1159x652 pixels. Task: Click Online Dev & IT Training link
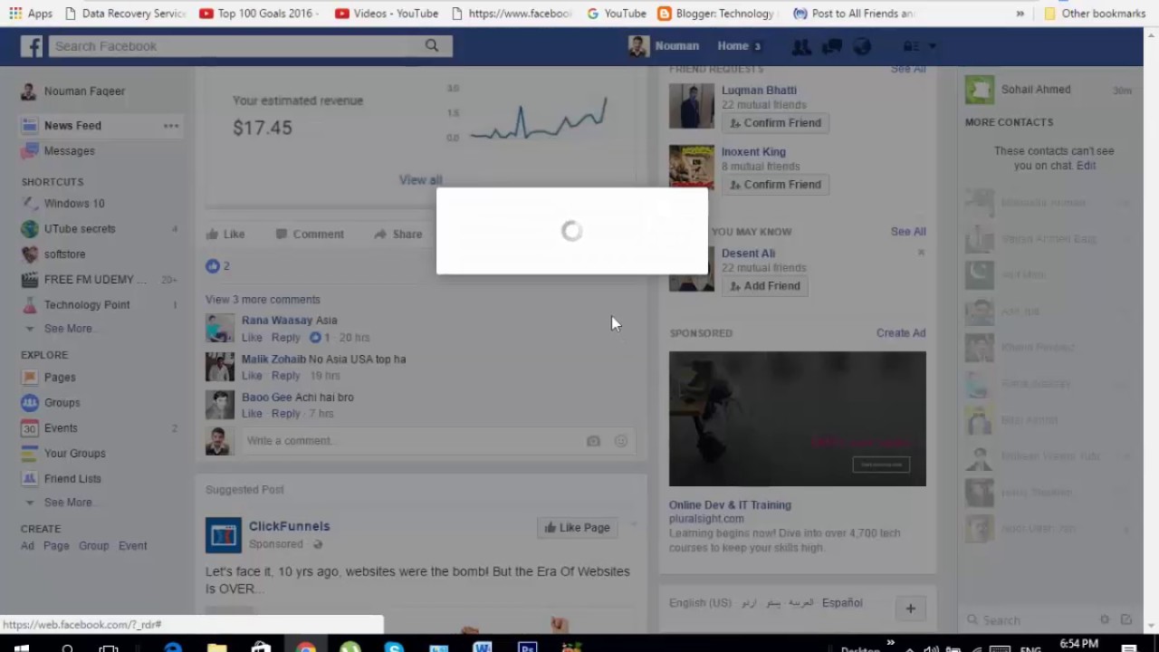point(730,505)
